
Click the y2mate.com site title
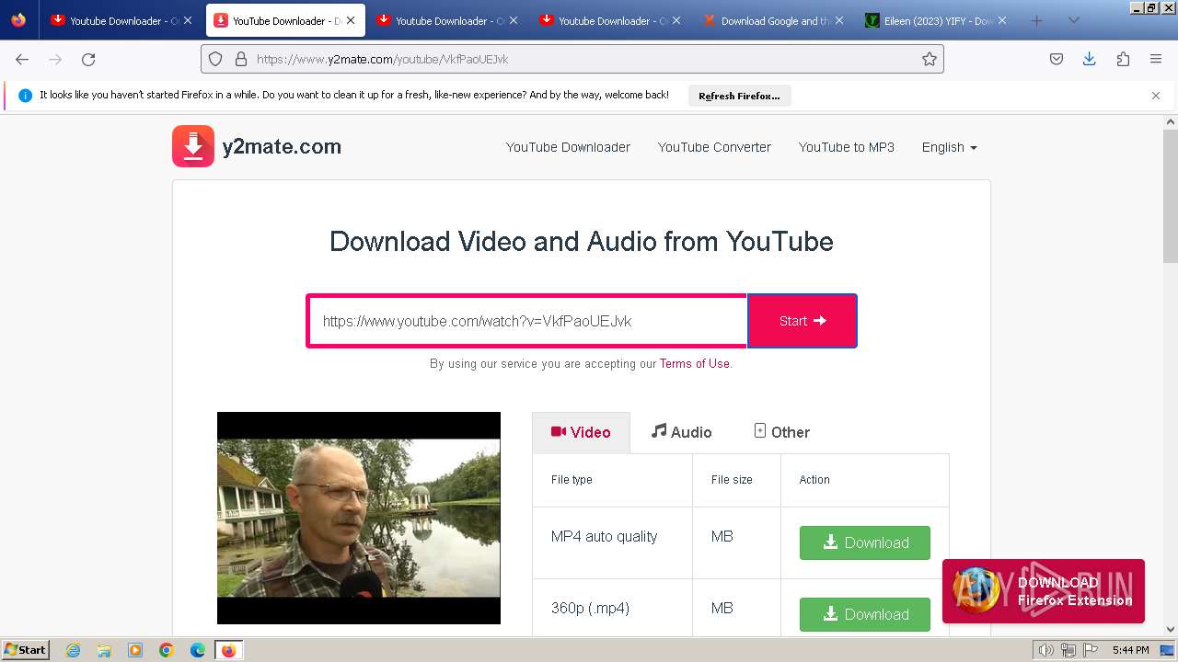(282, 146)
